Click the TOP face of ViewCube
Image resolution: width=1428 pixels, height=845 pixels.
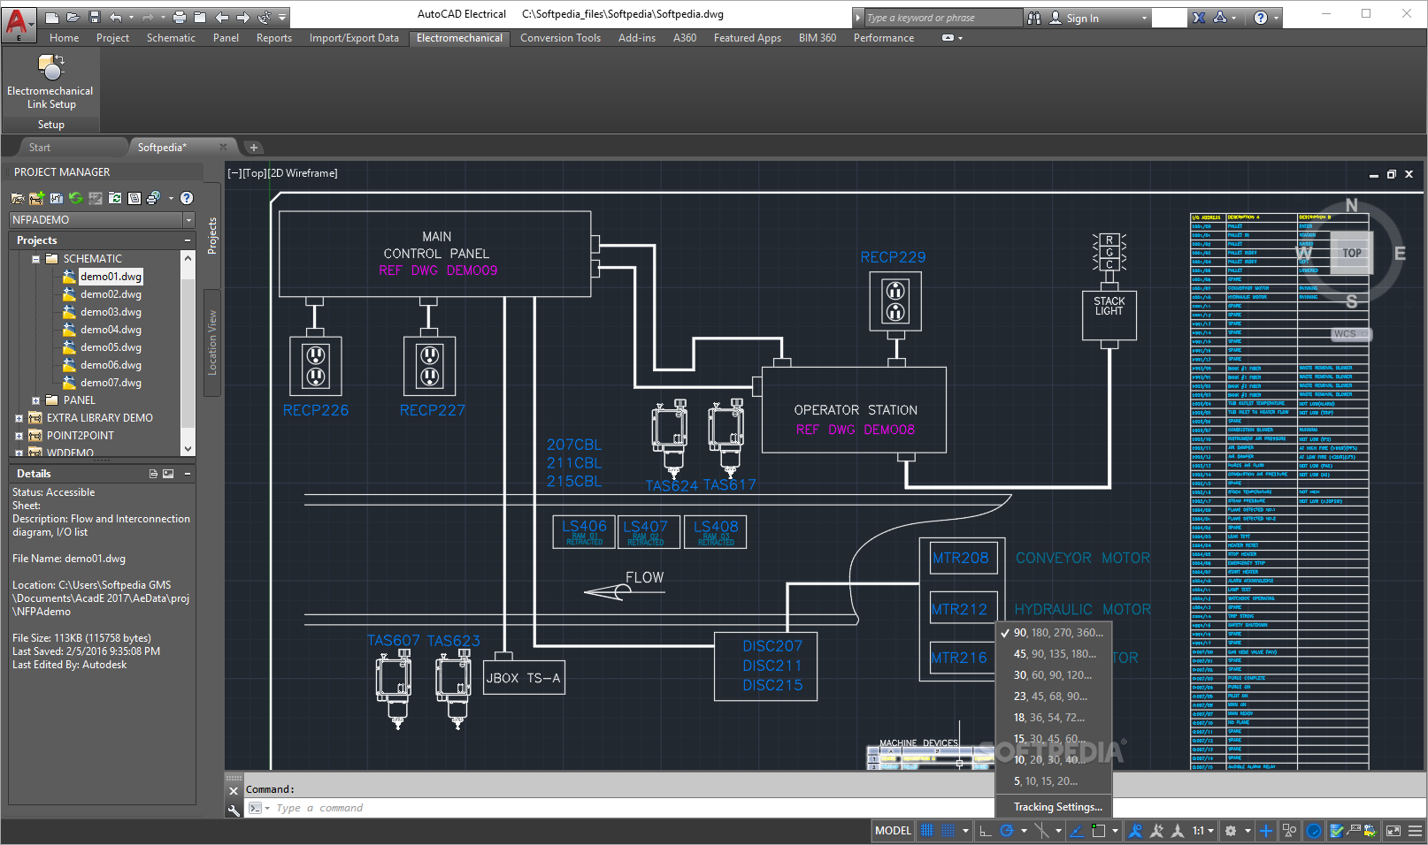click(1352, 253)
